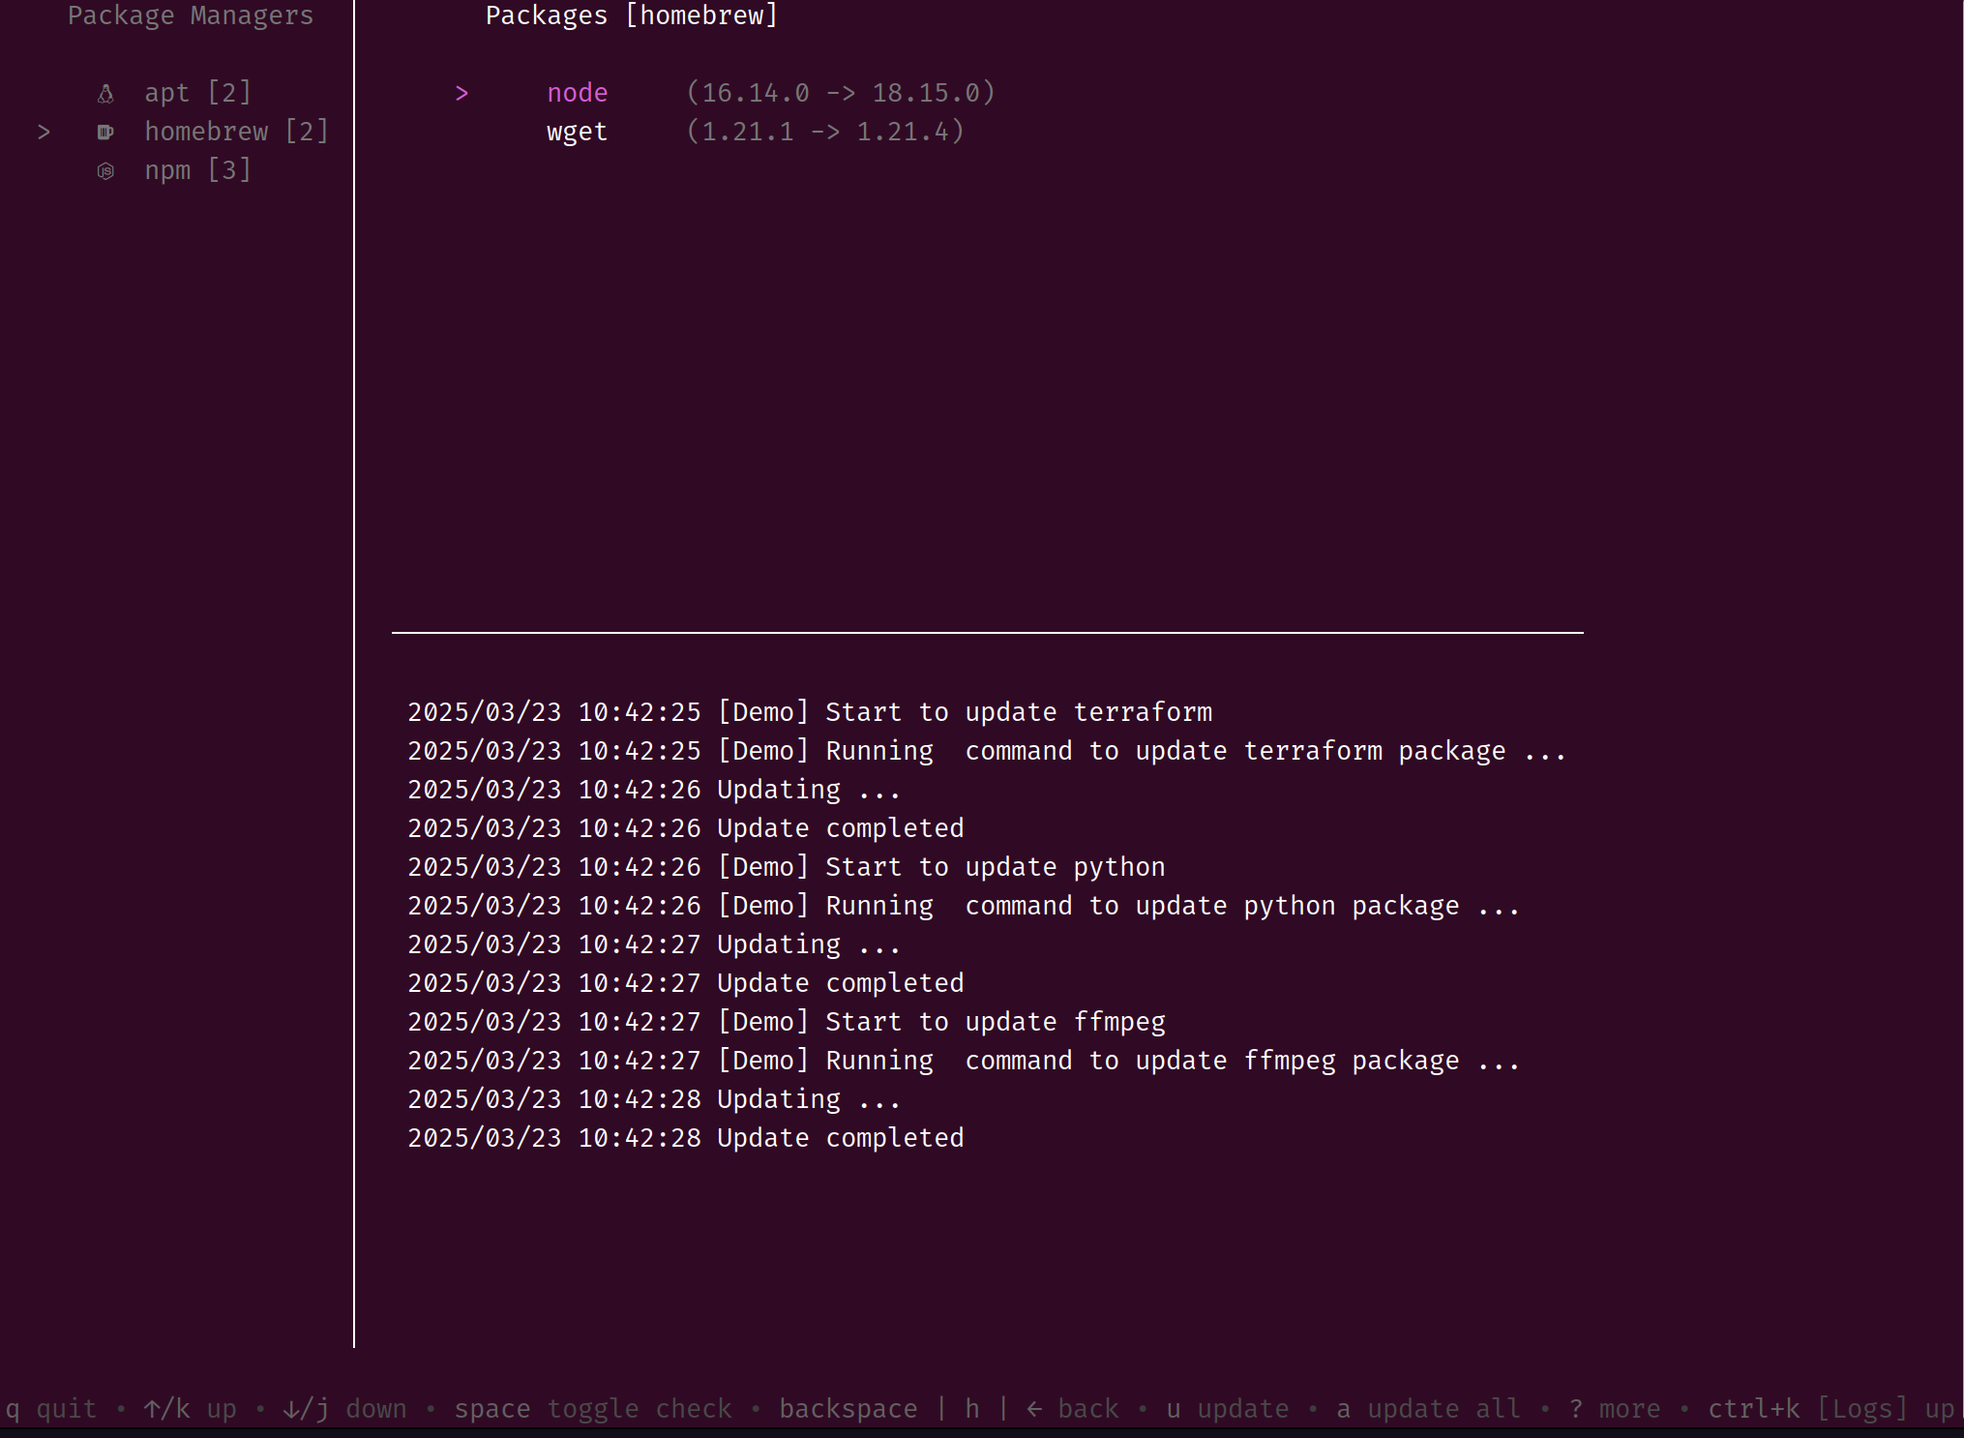Select the npm [3] package manager
1964x1438 pixels.
point(197,170)
